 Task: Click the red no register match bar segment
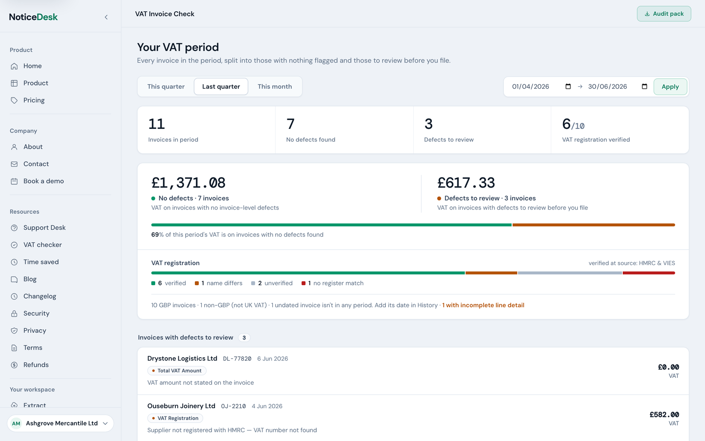click(649, 273)
